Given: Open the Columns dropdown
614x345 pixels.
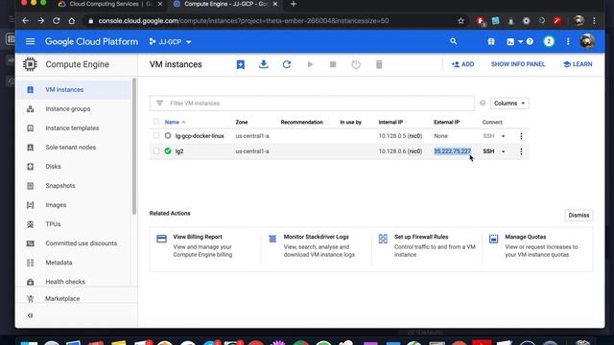Looking at the screenshot, I should 509,103.
